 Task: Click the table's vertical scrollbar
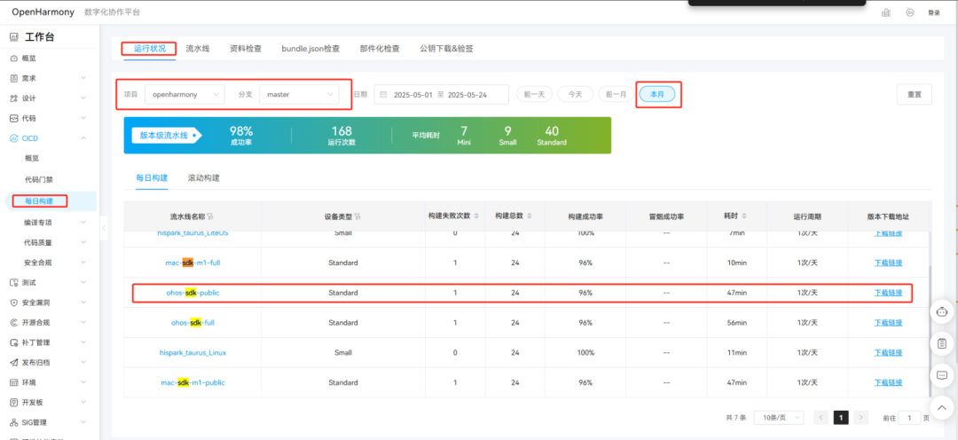click(930, 330)
